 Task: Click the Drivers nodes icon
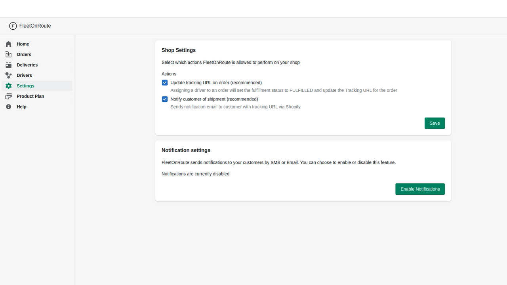click(x=9, y=75)
